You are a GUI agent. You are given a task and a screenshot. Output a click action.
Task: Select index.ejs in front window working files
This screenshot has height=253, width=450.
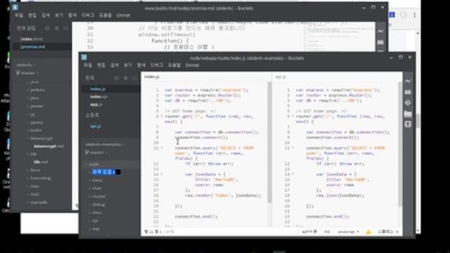point(99,97)
